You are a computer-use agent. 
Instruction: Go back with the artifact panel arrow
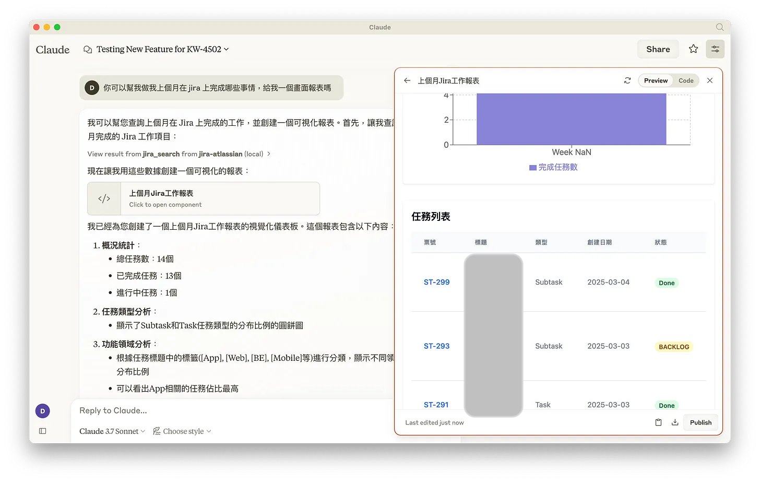(407, 80)
